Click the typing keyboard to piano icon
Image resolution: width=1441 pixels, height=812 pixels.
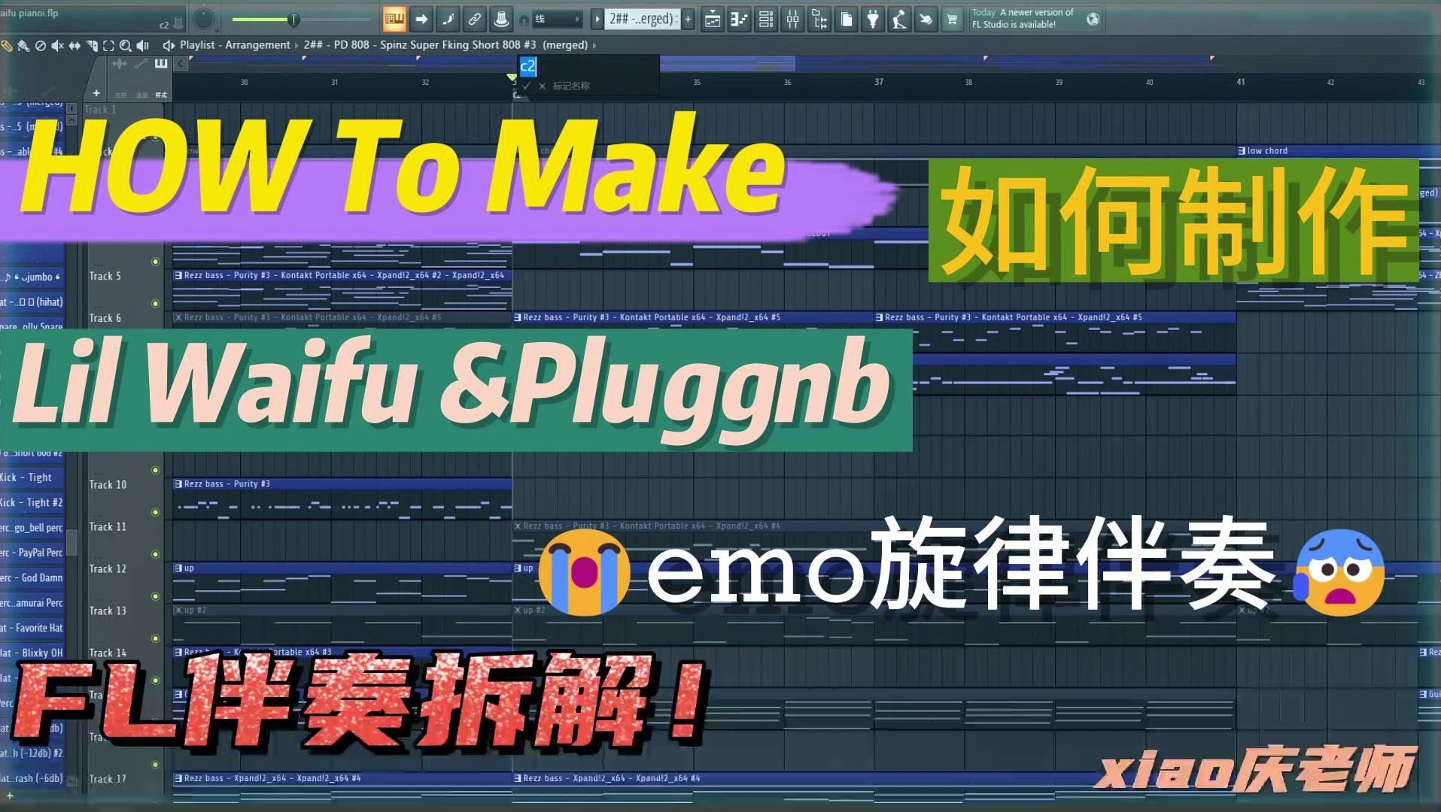coord(394,20)
